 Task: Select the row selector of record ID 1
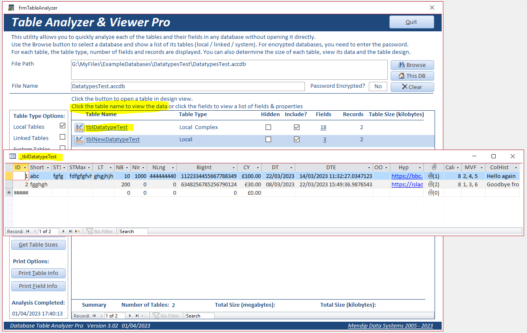pos(9,176)
